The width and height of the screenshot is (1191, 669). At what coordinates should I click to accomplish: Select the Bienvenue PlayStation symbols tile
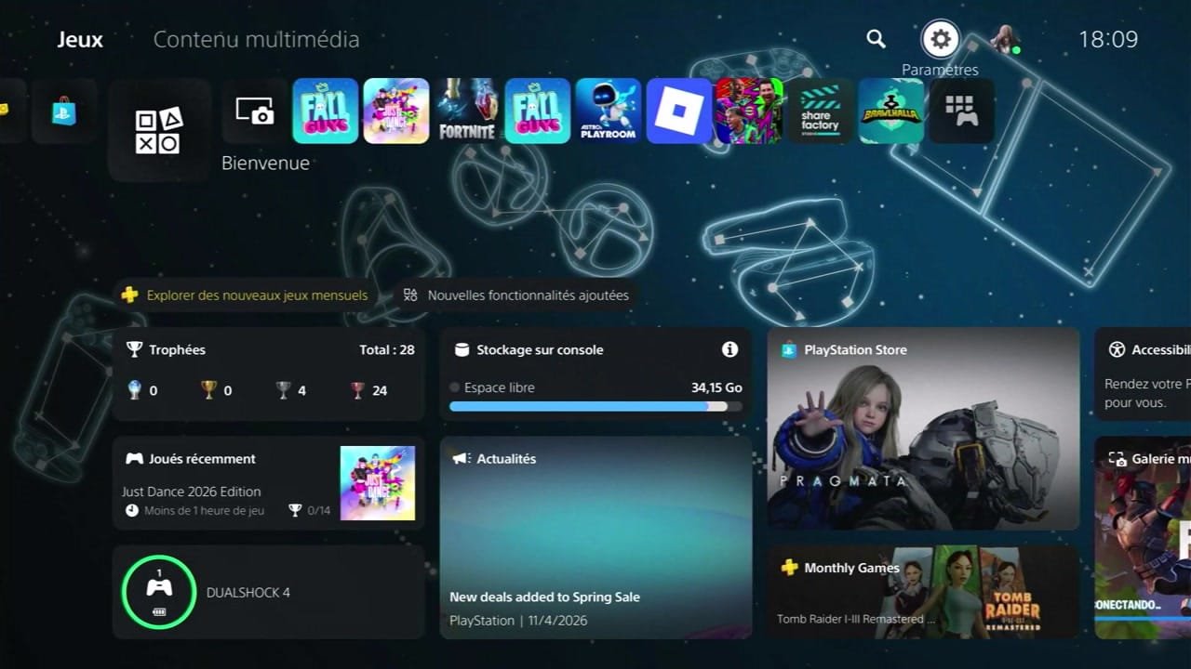click(x=159, y=130)
